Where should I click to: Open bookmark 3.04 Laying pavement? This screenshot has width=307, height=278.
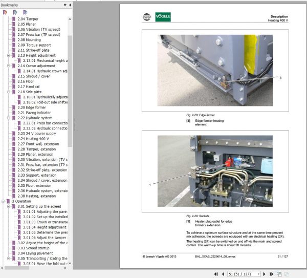click(35, 253)
